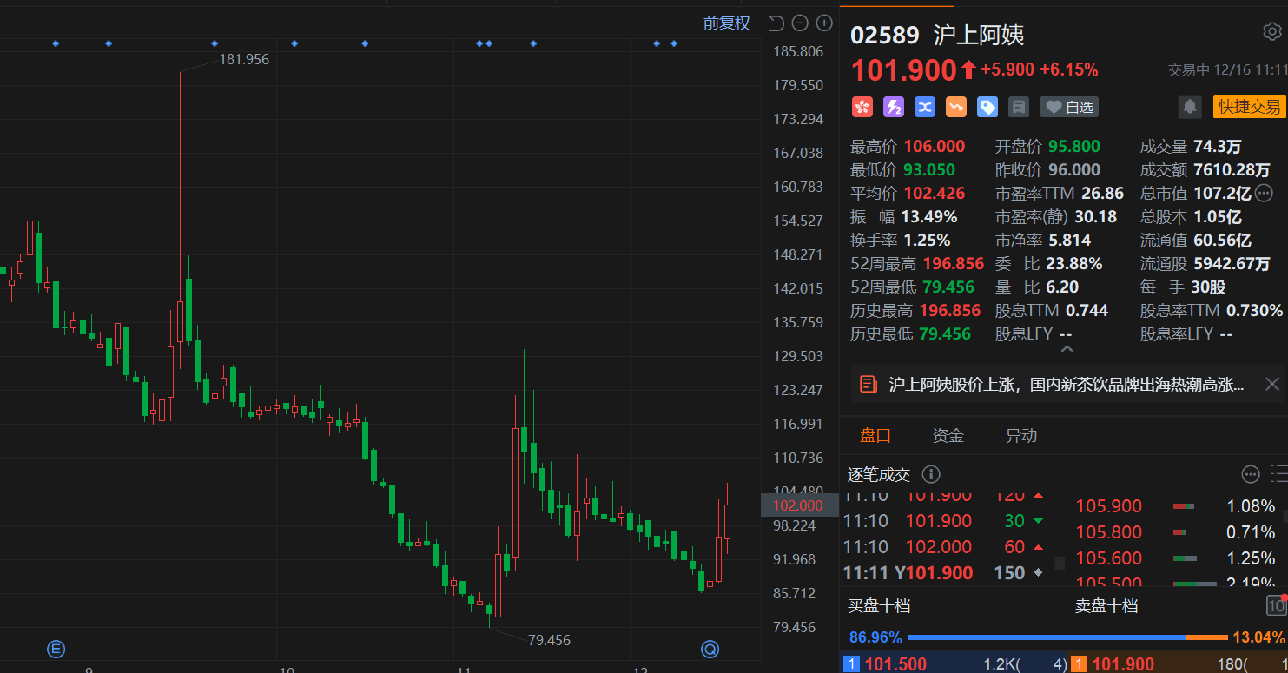Collapse the quote details with up chevron
This screenshot has height=673, width=1288.
pyautogui.click(x=1067, y=349)
